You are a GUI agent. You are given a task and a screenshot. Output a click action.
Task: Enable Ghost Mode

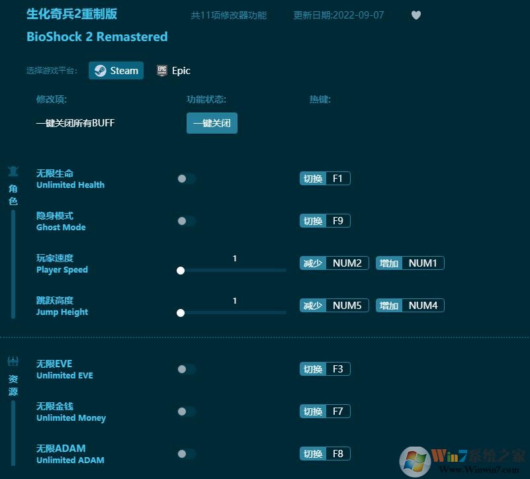click(x=186, y=221)
